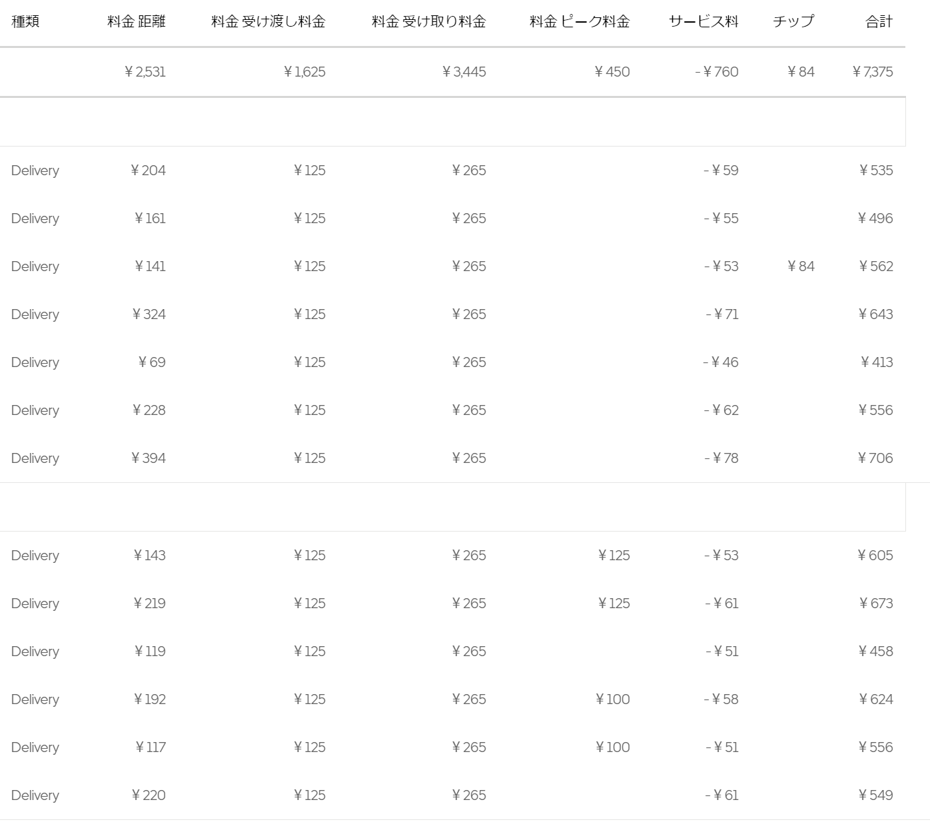Click distance fee ¥143

click(x=149, y=556)
